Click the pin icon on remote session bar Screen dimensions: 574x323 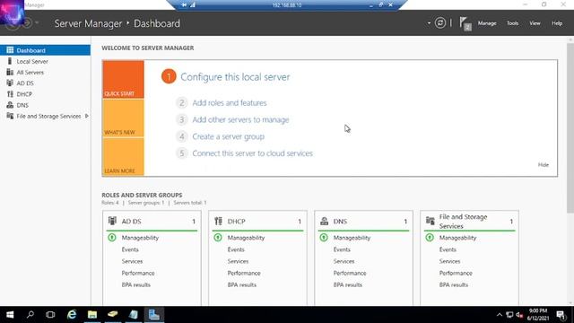tap(184, 4)
